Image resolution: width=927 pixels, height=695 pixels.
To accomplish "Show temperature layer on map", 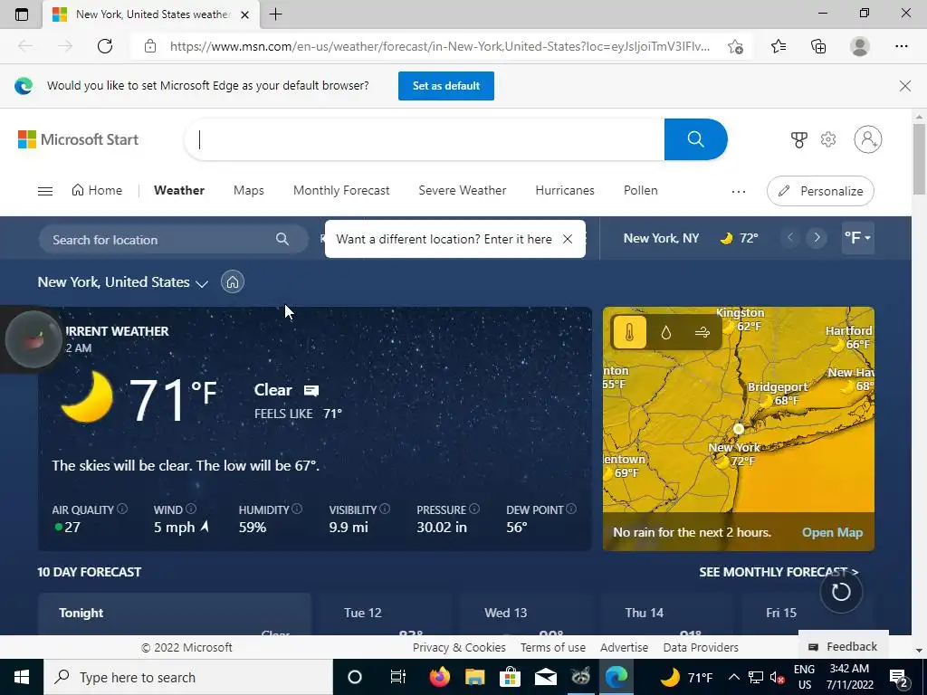I will tap(629, 332).
